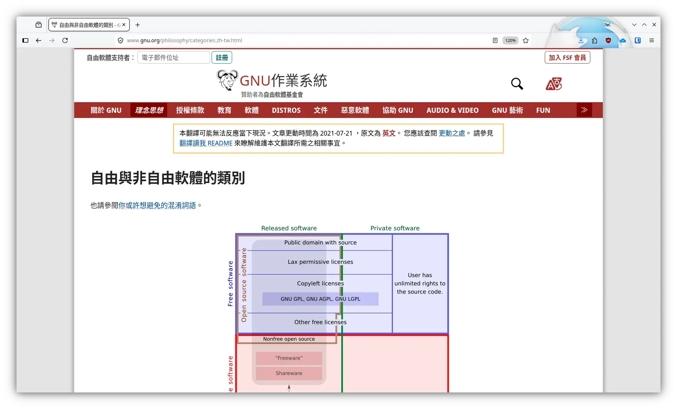Minimize the browser window
This screenshot has height=409, width=677.
point(634,25)
